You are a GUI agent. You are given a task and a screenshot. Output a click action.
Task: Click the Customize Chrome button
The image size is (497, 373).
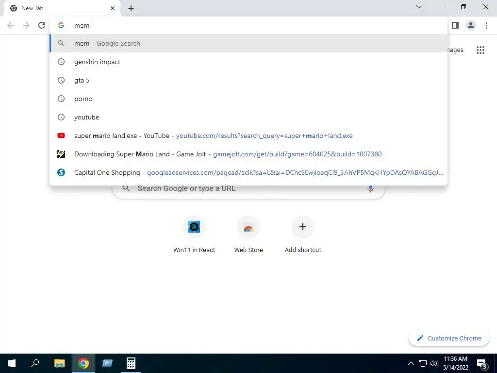[449, 338]
